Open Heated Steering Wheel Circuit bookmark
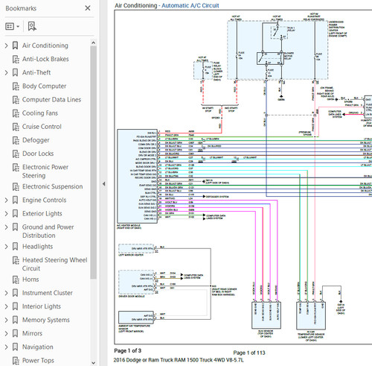Screen dimensions: 372x366 click(x=55, y=264)
